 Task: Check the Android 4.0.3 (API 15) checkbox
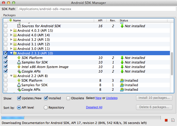pos(6,30)
